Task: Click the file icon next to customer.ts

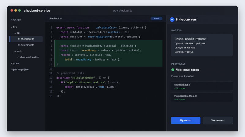Action: pyautogui.click(x=19, y=45)
